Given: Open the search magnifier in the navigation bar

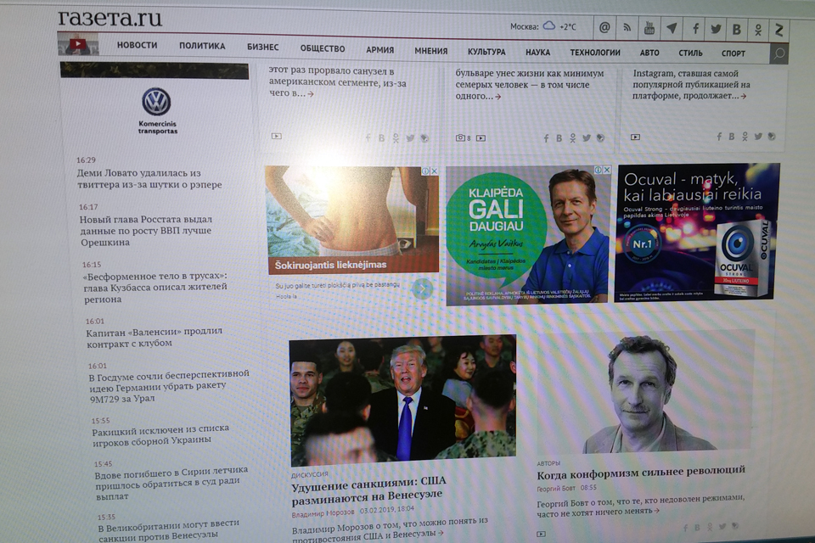Looking at the screenshot, I should (778, 54).
